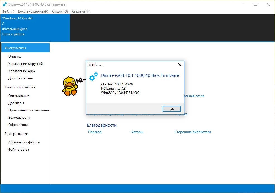Open Управление Appx in sidebar

click(22, 71)
